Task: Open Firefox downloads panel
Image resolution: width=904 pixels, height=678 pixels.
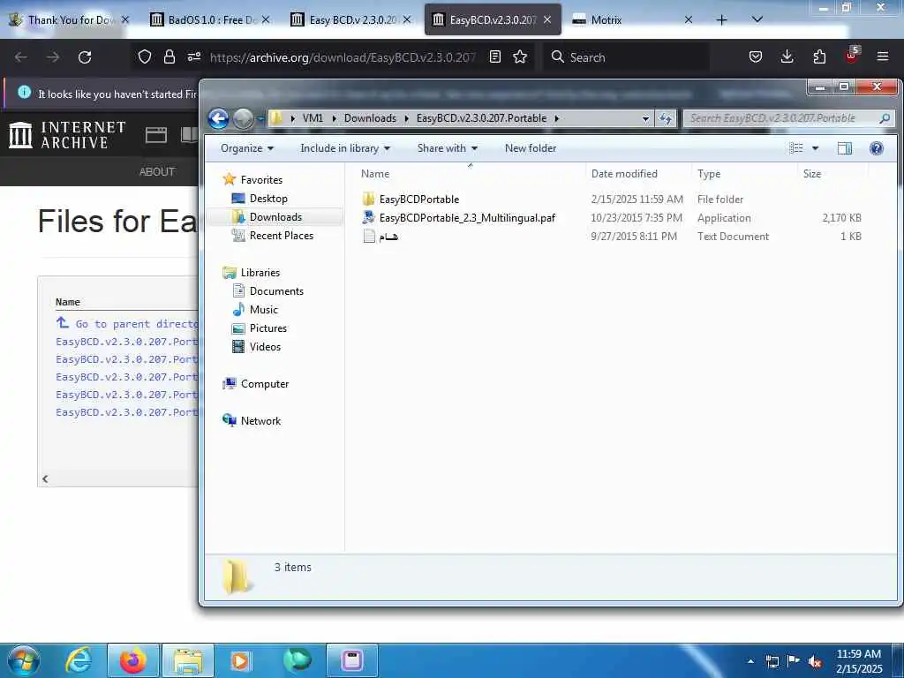Action: pyautogui.click(x=787, y=56)
